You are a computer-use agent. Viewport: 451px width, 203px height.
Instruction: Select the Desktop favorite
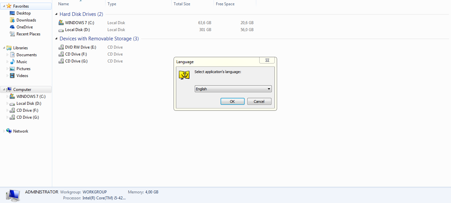(x=23, y=13)
